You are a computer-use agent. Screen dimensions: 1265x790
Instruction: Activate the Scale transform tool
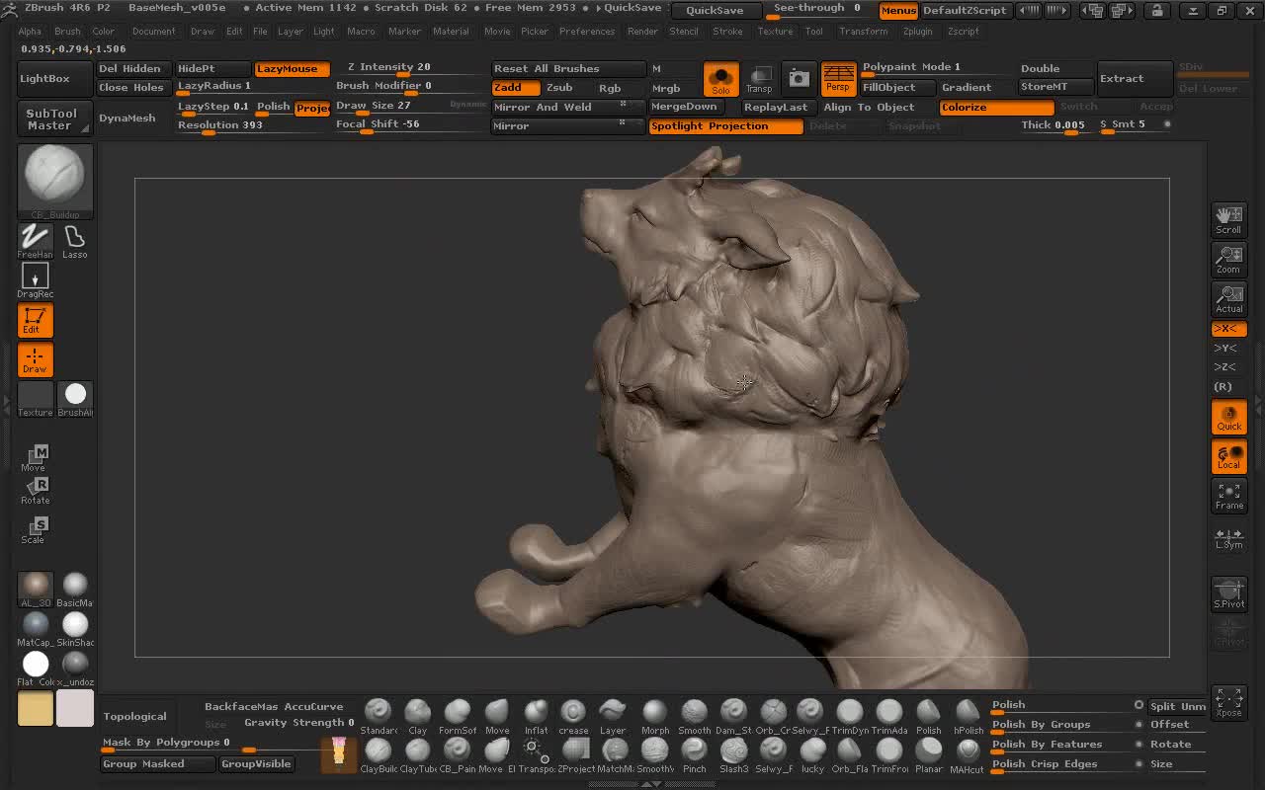(x=35, y=530)
